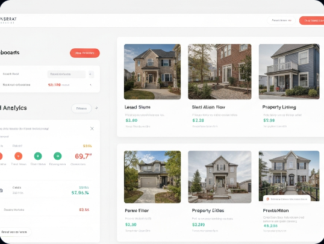Click the icon in Frextio Mition overlay badge
324x244 pixels.
tap(268, 199)
